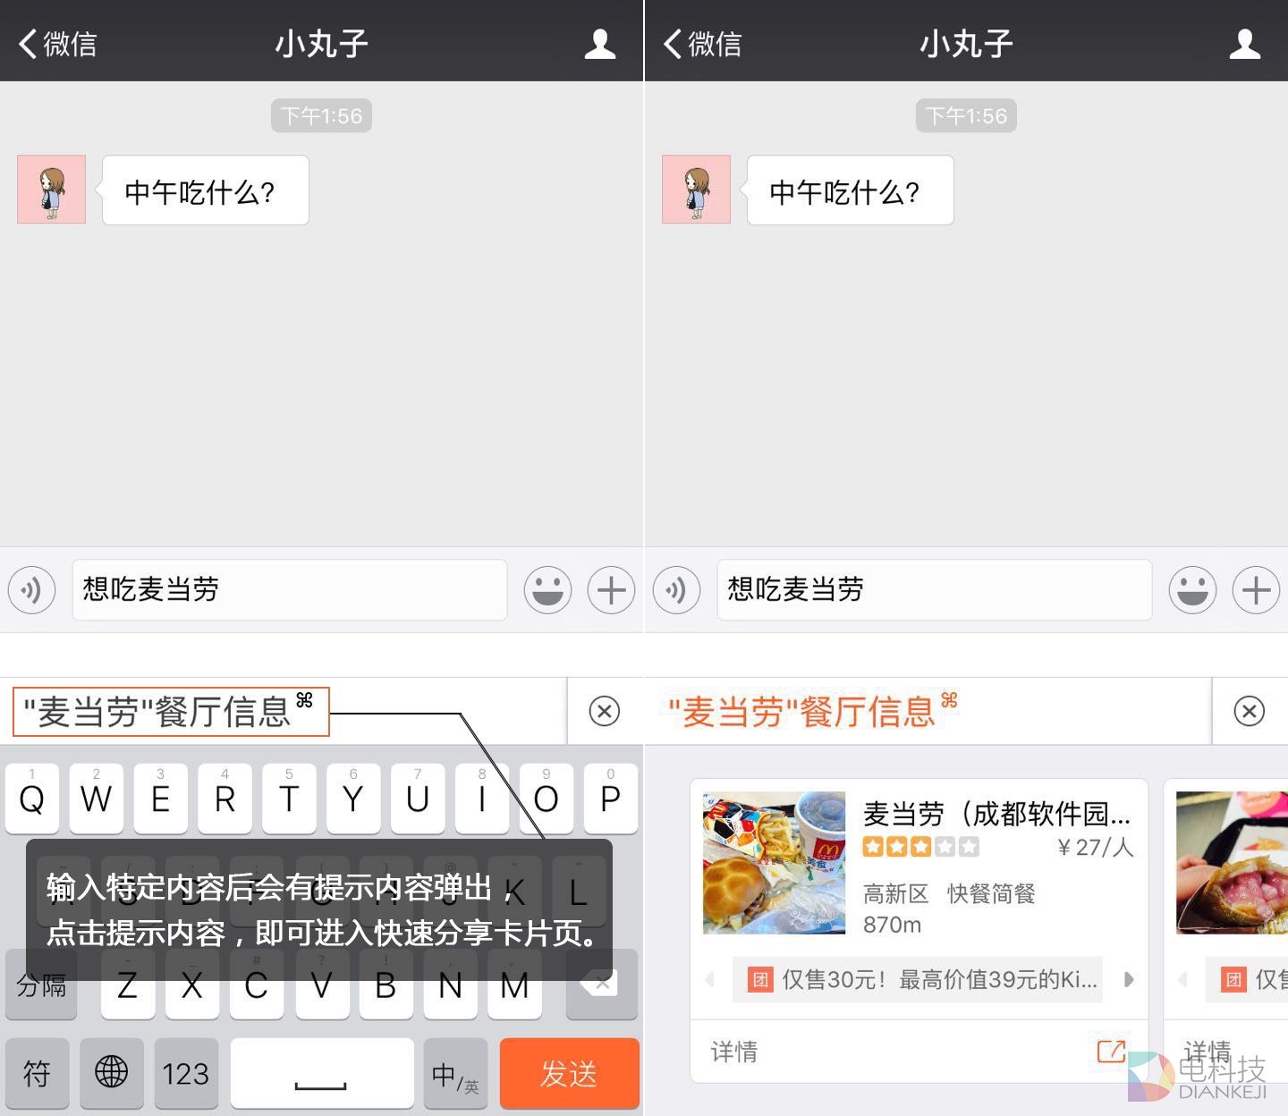1288x1116 pixels.
Task: Toggle Chinese/English input mode key
Action: click(455, 1074)
